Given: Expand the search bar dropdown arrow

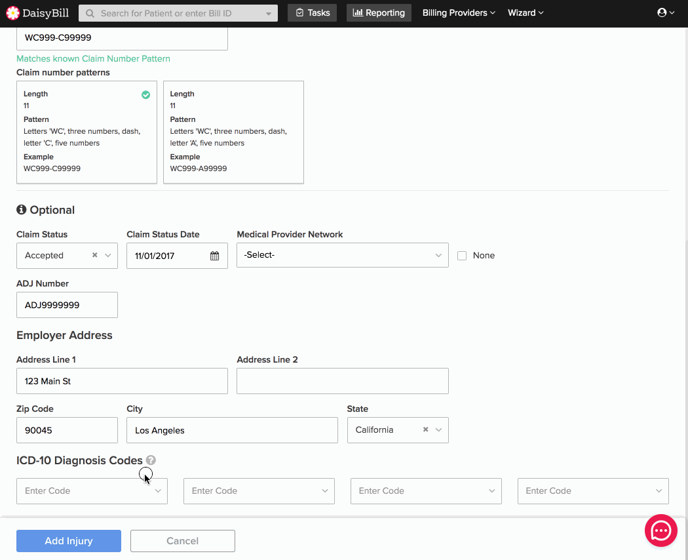Looking at the screenshot, I should pyautogui.click(x=268, y=14).
